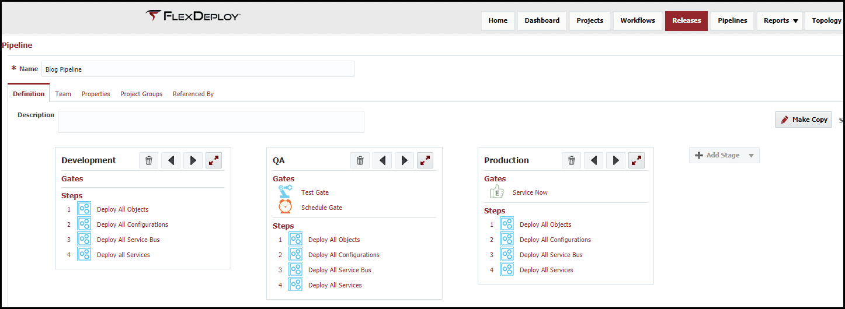Move Production stage left with arrow
845x309 pixels.
click(x=594, y=160)
